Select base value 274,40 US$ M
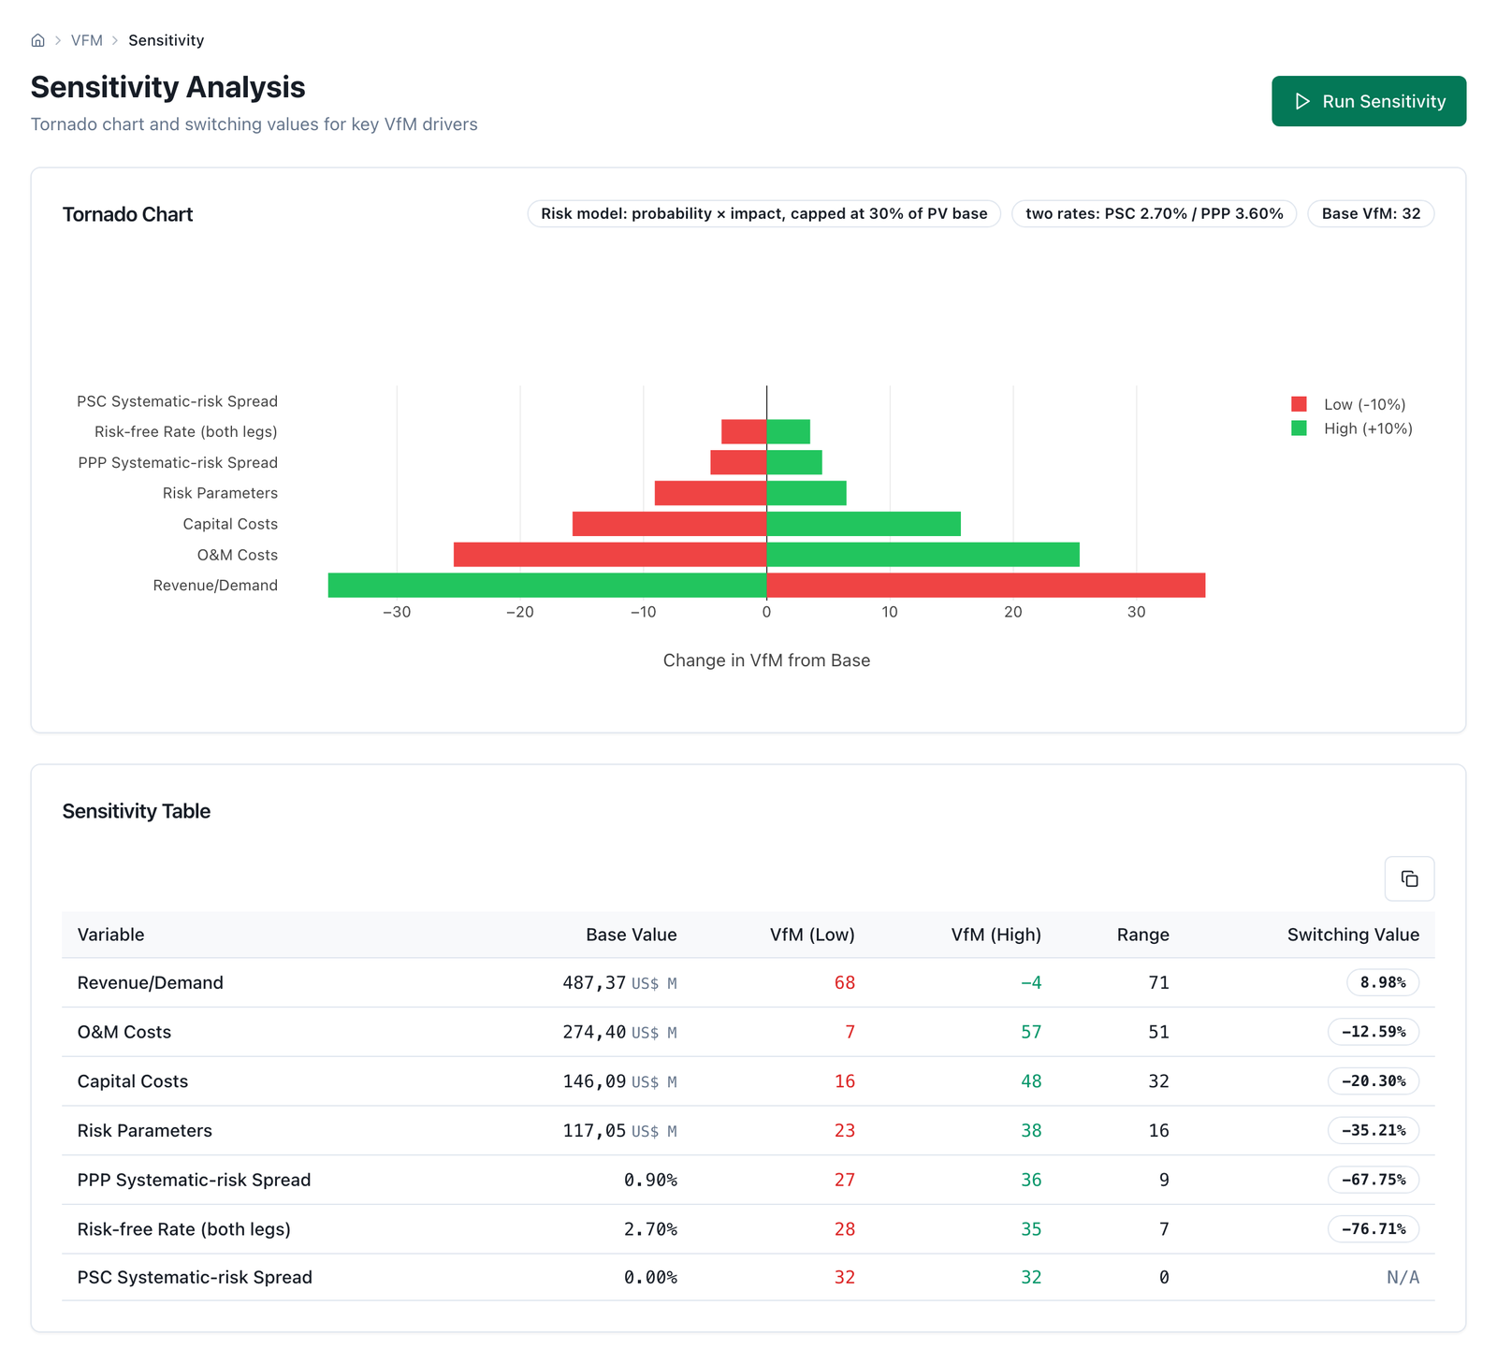Viewport: 1497px width, 1363px height. click(619, 1033)
